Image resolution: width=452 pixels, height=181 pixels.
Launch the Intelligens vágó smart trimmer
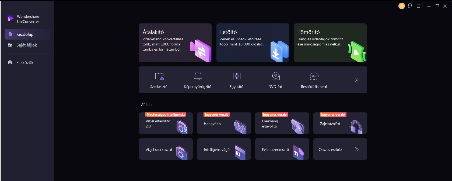[224, 149]
